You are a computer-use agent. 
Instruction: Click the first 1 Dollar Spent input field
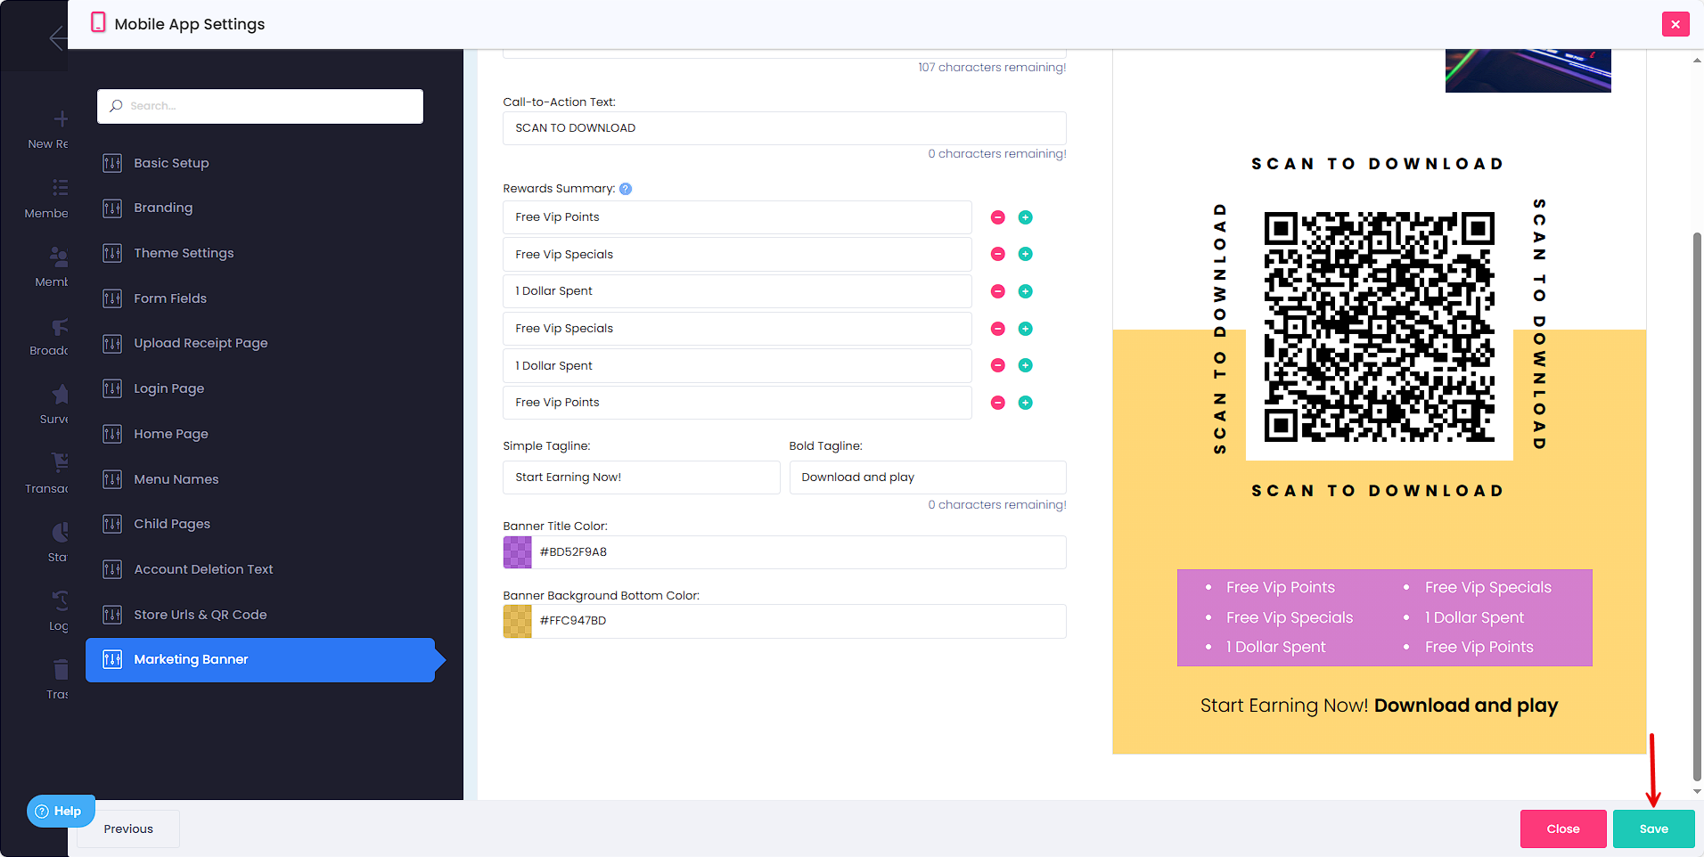point(737,291)
